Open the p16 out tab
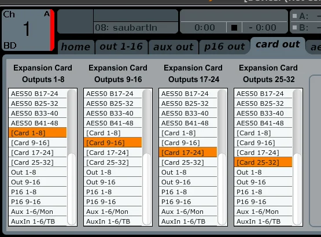This screenshot has height=237, width=321. [x=224, y=47]
